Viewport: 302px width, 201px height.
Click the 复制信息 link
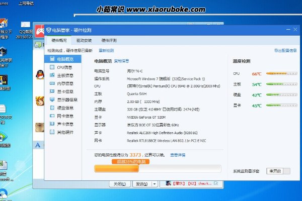[121, 61]
